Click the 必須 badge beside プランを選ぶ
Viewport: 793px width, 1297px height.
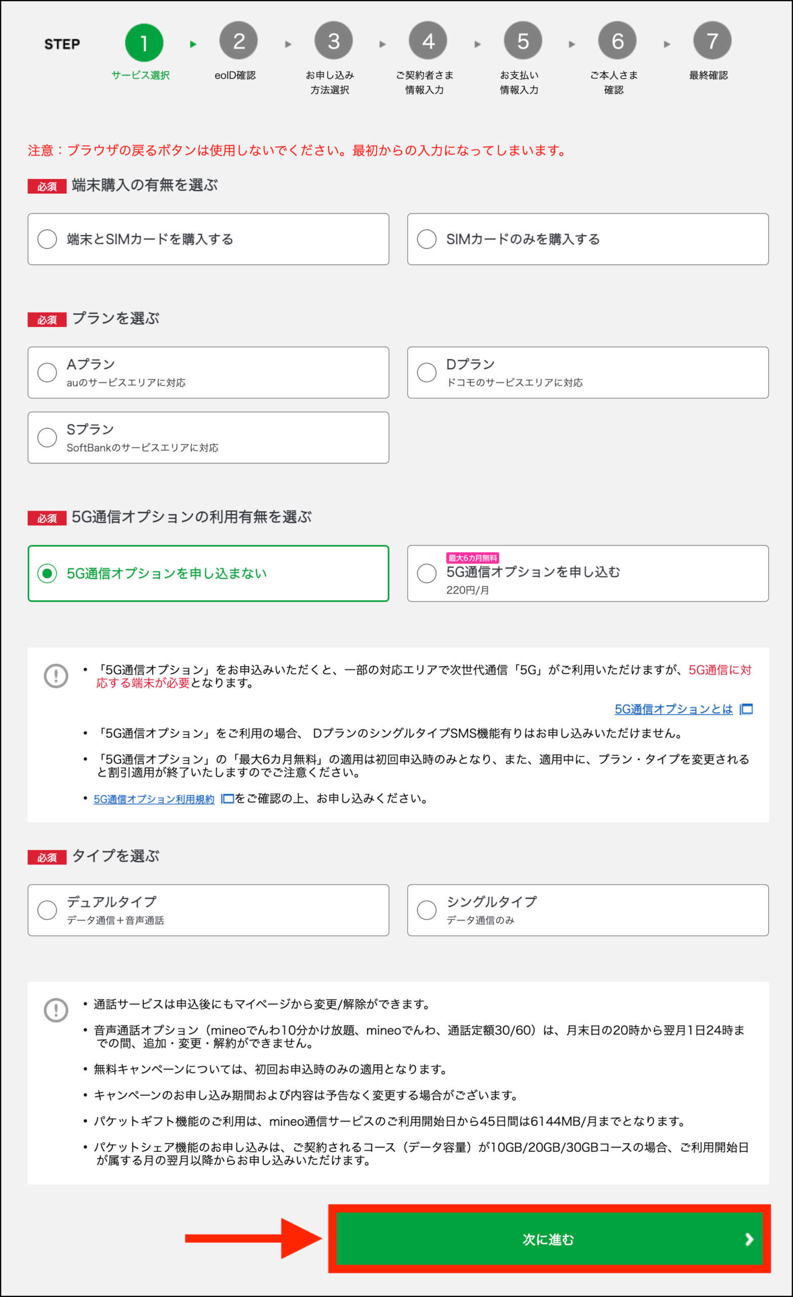click(x=47, y=320)
